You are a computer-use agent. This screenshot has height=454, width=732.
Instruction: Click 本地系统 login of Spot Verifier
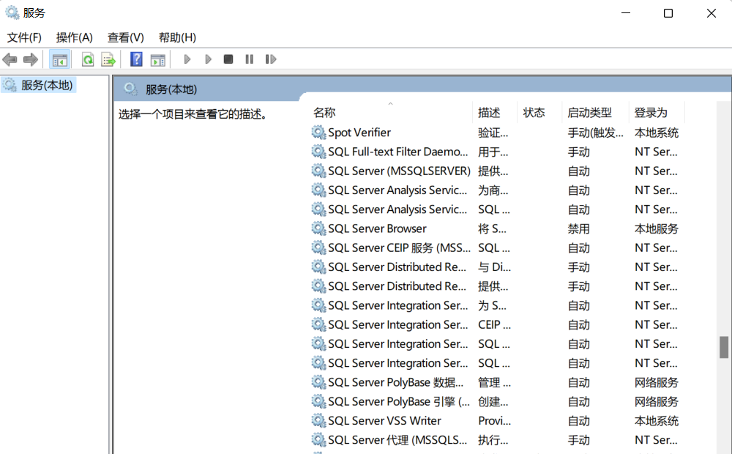click(657, 133)
